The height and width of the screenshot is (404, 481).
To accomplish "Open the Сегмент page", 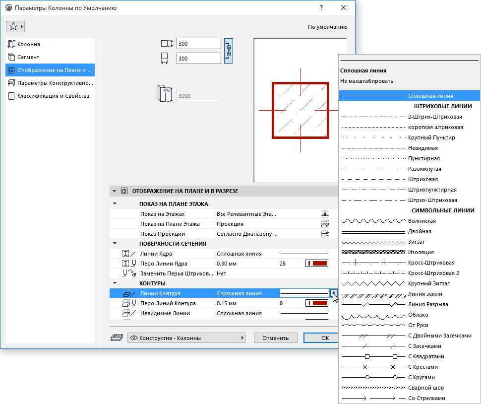I will pyautogui.click(x=50, y=57).
